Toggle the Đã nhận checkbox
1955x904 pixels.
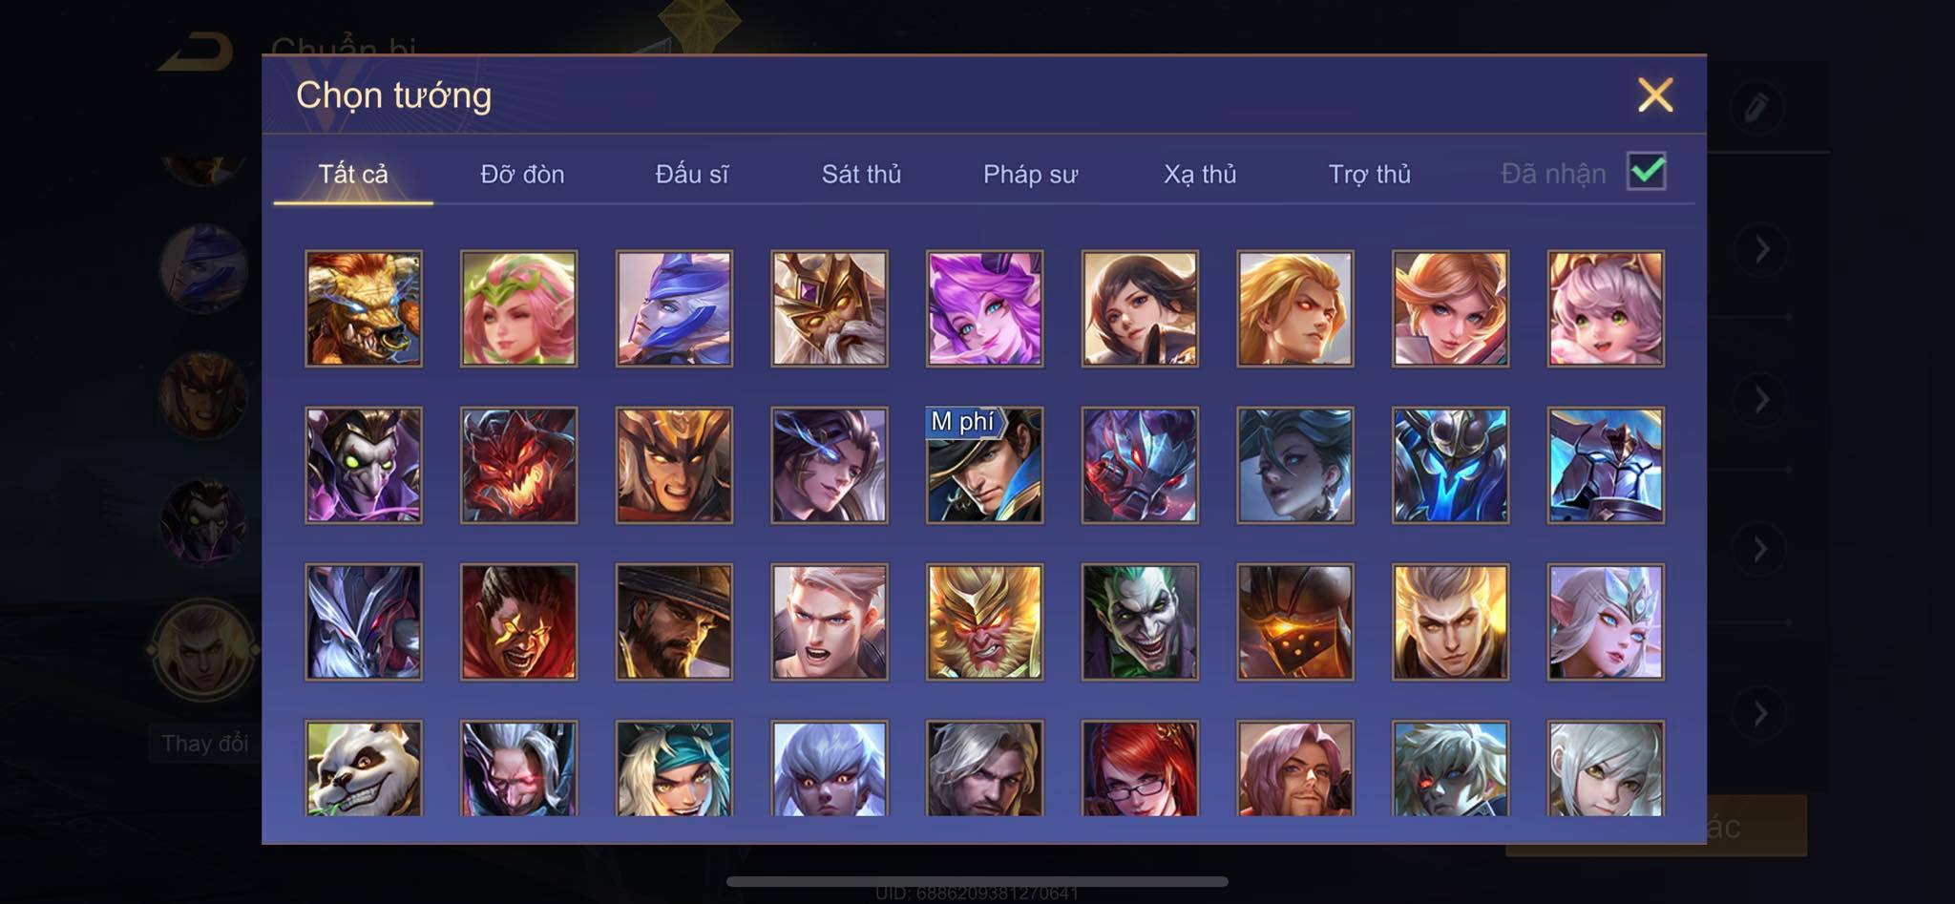tap(1647, 172)
